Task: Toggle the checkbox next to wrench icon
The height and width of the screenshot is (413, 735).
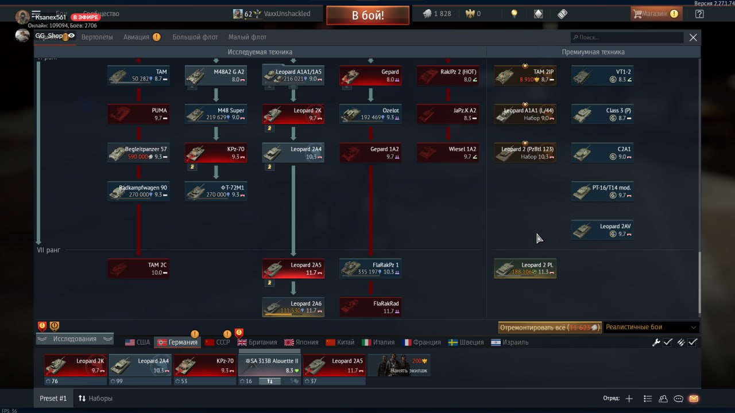Action: 668,342
